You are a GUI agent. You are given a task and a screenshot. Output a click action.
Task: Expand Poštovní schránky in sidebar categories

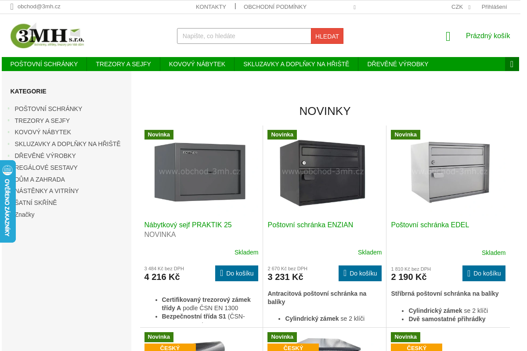(x=8, y=108)
